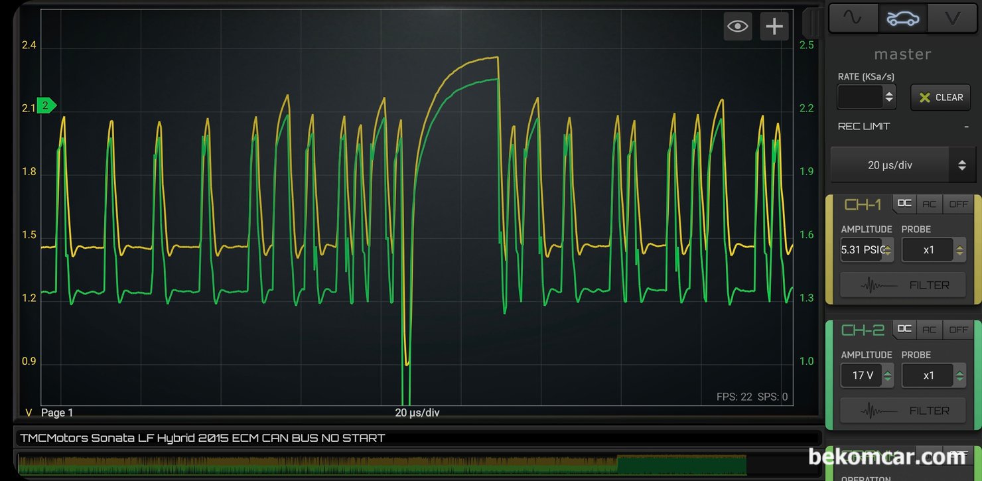982x481 pixels.
Task: Expand CH-2 amplitude 17 V selector
Action: pos(867,376)
